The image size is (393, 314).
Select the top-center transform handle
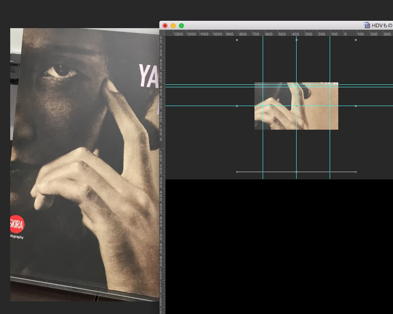(x=297, y=40)
